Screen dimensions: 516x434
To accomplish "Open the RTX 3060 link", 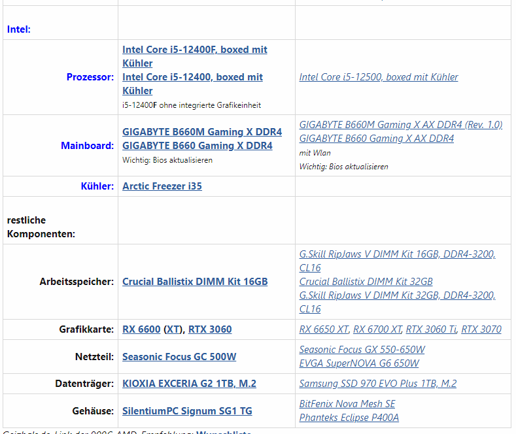I will (210, 329).
